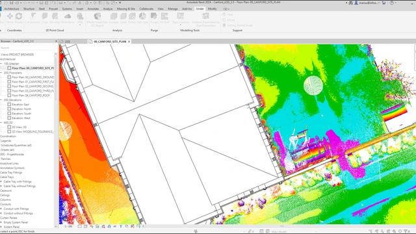Click Legends in browser
This screenshot has width=416, height=234.
click(6, 141)
